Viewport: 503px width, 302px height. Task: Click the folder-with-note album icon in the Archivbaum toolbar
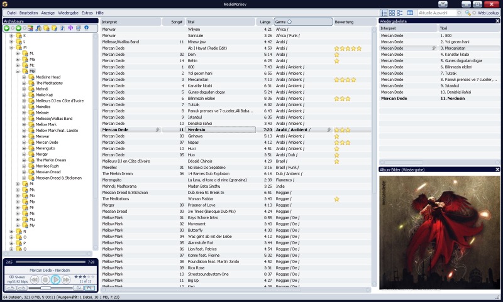(x=55, y=28)
